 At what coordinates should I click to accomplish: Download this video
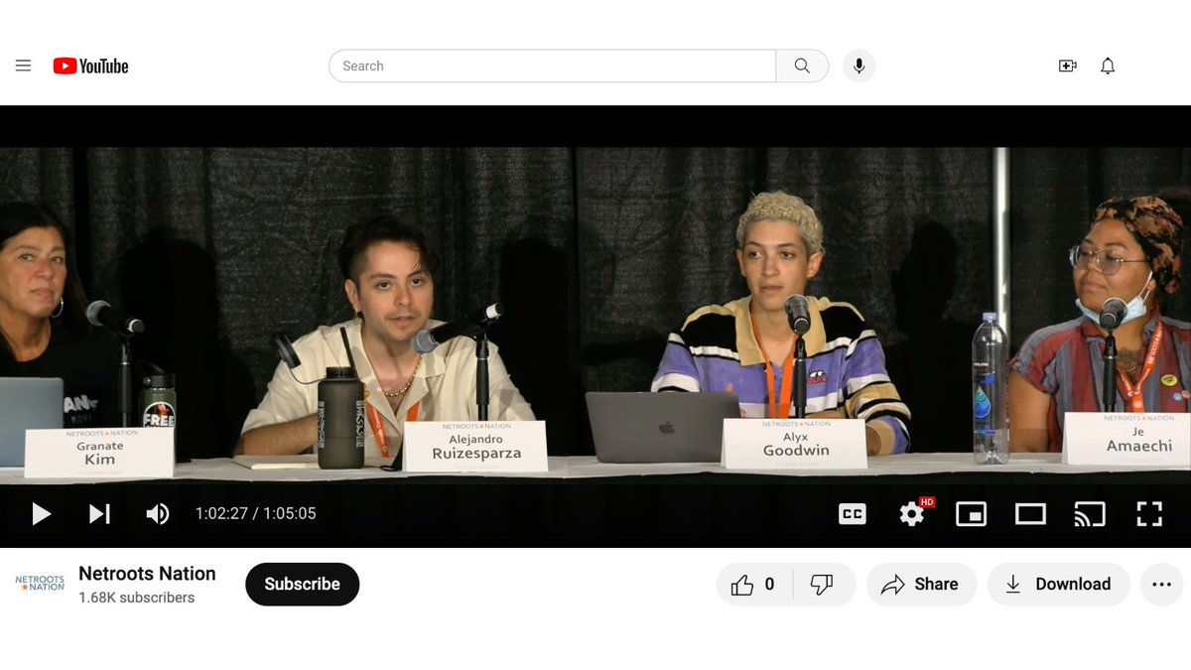(x=1058, y=585)
